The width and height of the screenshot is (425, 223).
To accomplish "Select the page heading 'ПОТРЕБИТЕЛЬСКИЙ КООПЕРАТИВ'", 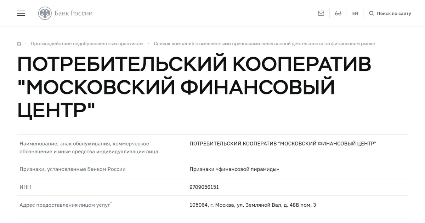I will (x=194, y=64).
